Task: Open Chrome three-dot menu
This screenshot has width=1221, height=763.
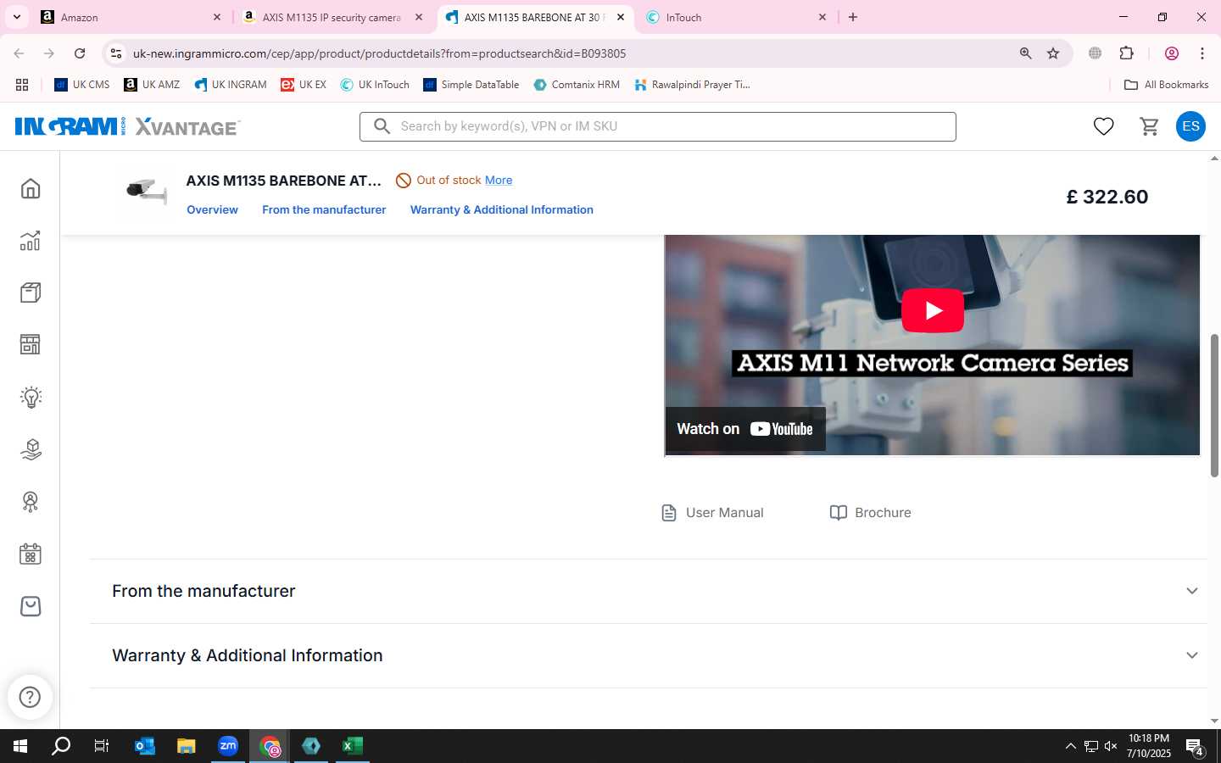Action: (x=1202, y=53)
